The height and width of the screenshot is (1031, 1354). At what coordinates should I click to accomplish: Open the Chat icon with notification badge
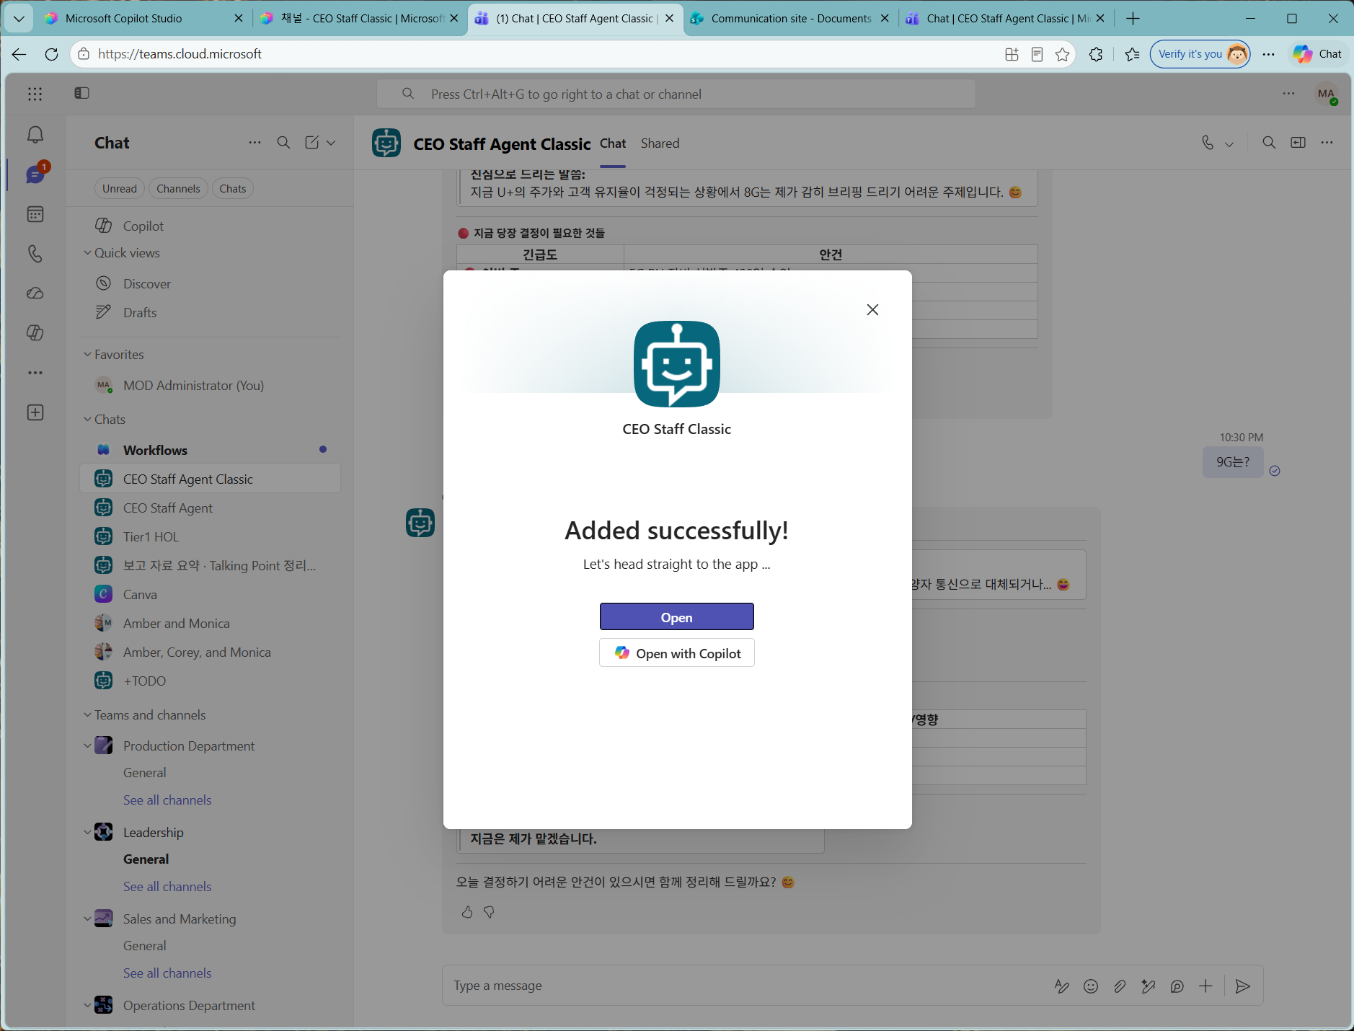coord(35,174)
